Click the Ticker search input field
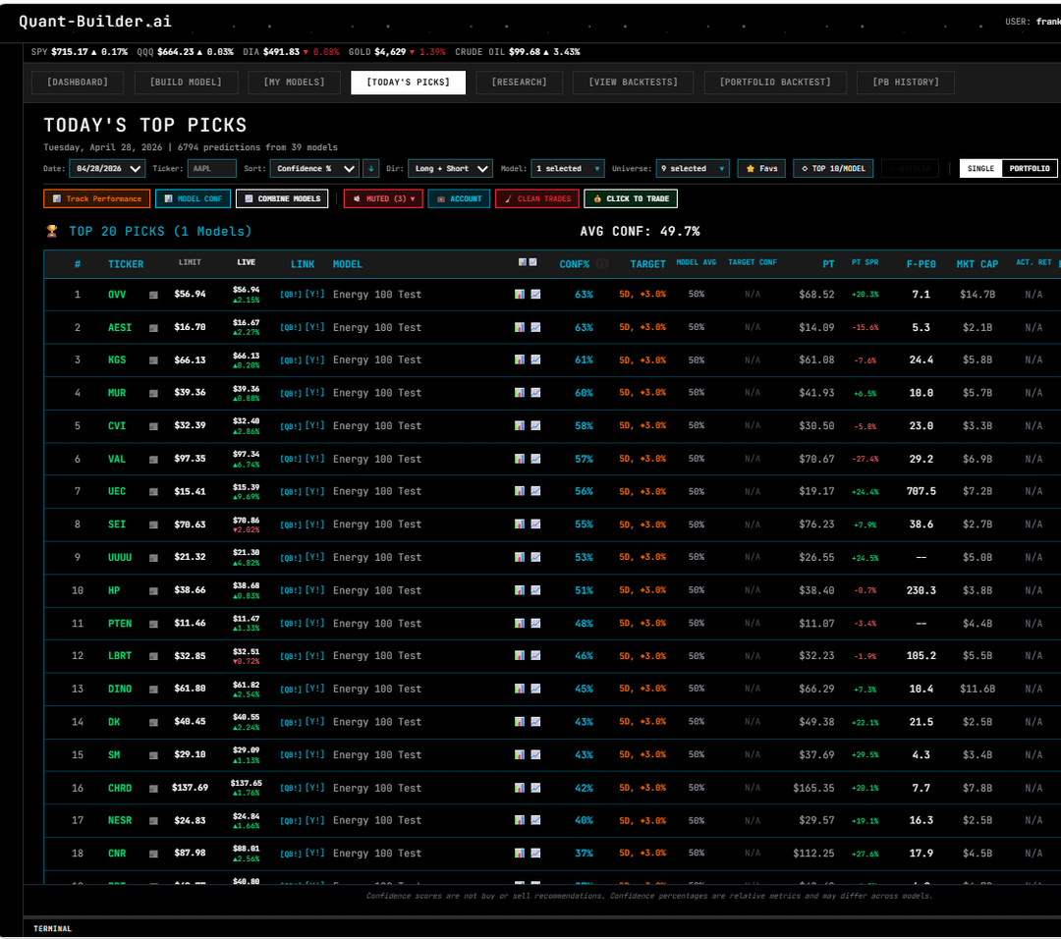This screenshot has height=939, width=1061. coord(211,168)
